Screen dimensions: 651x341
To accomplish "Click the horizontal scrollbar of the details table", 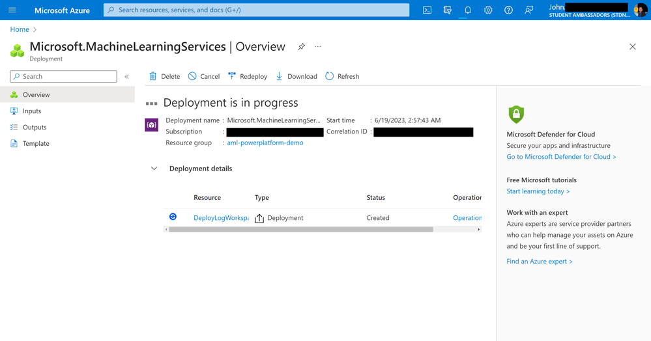I will tap(301, 230).
